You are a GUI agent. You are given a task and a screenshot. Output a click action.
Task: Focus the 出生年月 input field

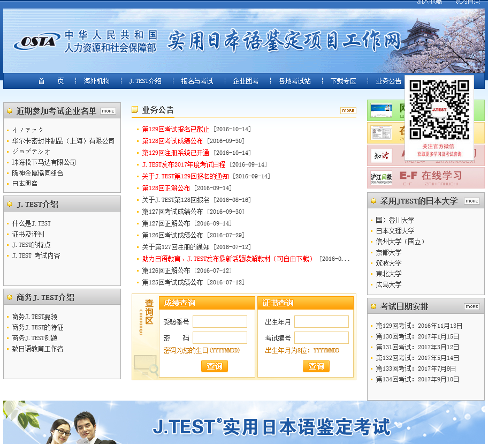(x=322, y=322)
